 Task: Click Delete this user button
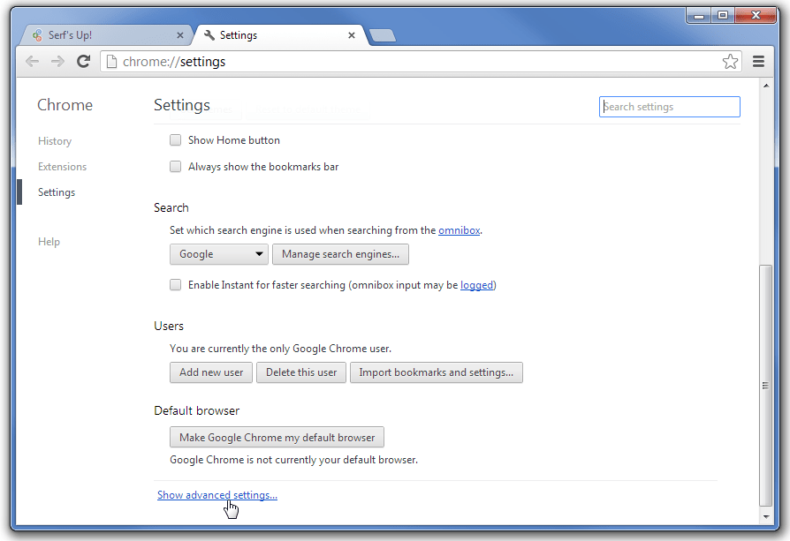coord(301,372)
